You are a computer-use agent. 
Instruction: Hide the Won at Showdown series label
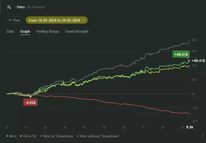click(x=58, y=136)
